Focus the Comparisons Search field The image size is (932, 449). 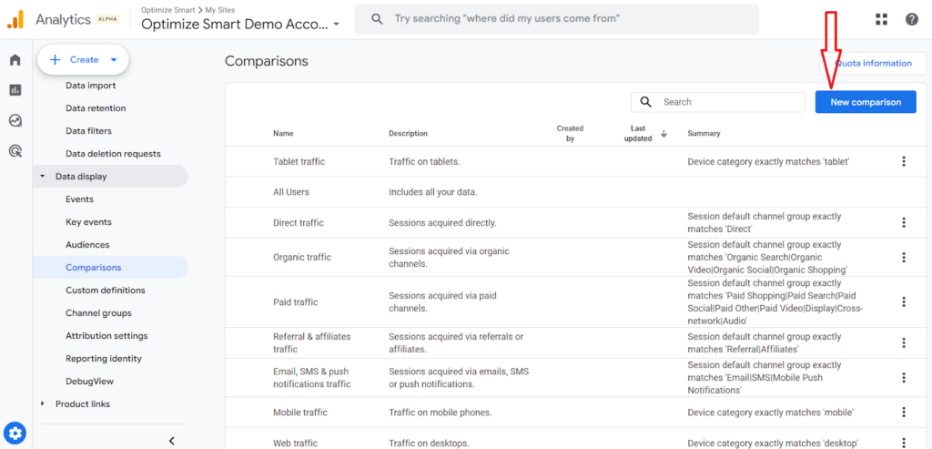pos(717,102)
